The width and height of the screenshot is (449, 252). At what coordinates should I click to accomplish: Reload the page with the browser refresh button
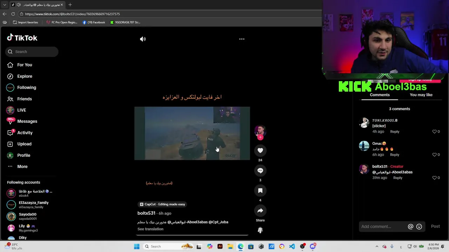(13, 14)
